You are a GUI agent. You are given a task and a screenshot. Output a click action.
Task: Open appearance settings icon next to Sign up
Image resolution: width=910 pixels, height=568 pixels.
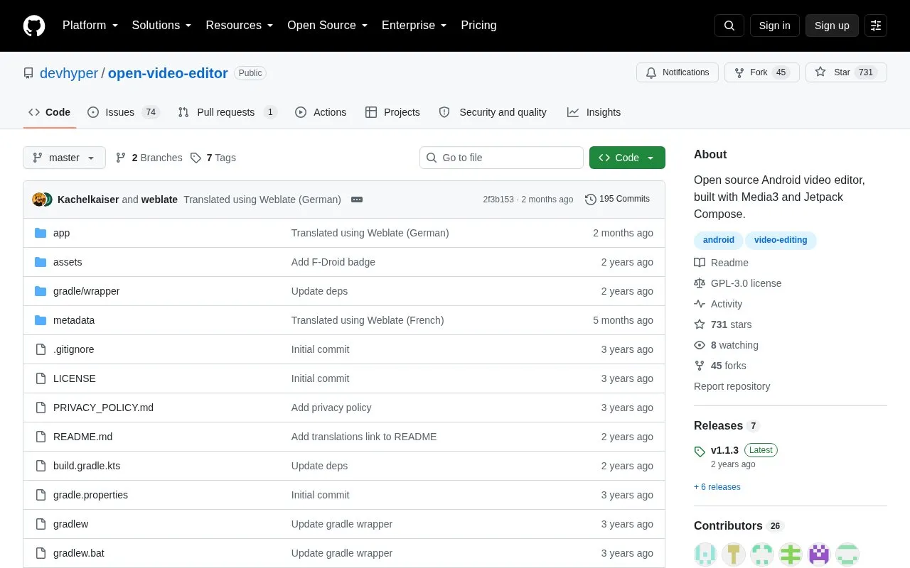pyautogui.click(x=876, y=26)
